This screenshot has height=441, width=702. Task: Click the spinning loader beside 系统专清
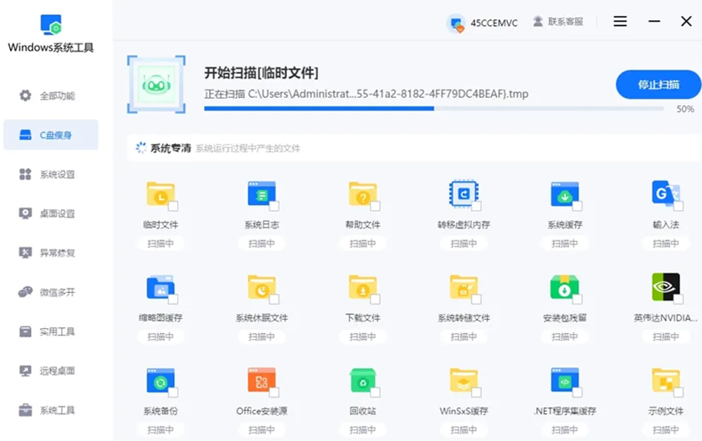click(x=141, y=148)
